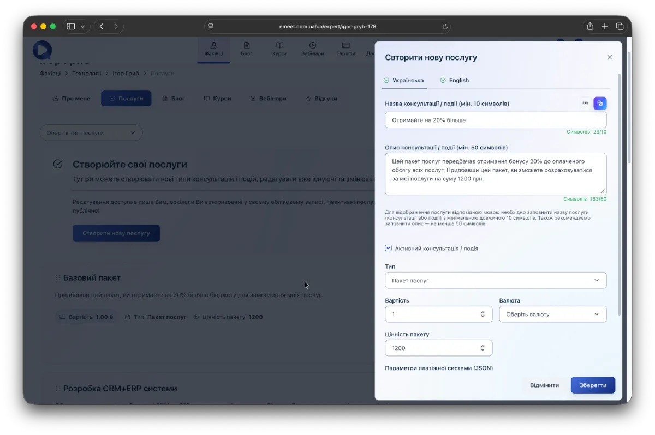655x435 pixels.
Task: Uncheck the Активний консультація / подія checkbox
Action: [389, 249]
